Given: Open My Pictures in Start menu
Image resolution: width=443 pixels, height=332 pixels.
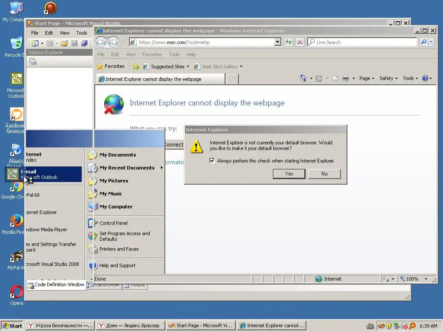Looking at the screenshot, I should (x=126, y=181).
